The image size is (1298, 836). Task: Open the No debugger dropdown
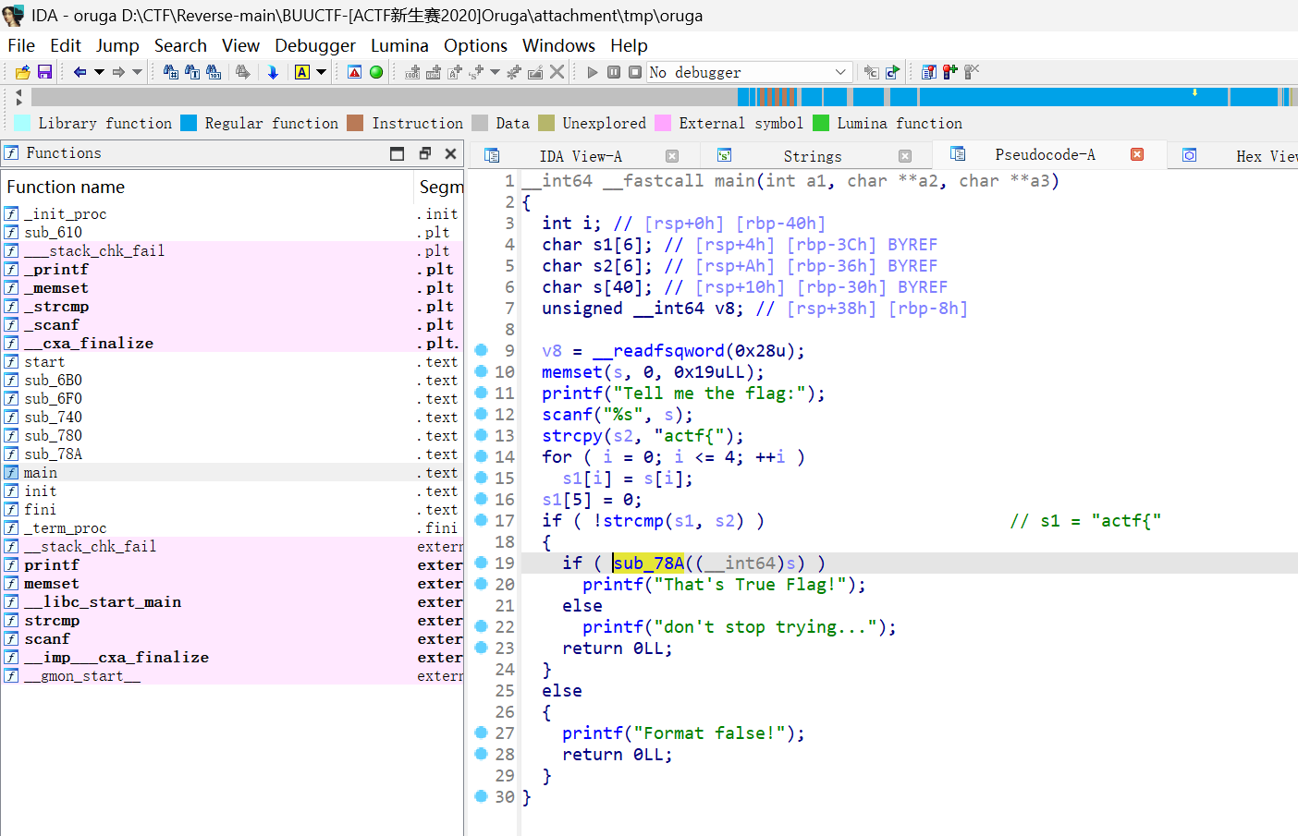pyautogui.click(x=839, y=72)
